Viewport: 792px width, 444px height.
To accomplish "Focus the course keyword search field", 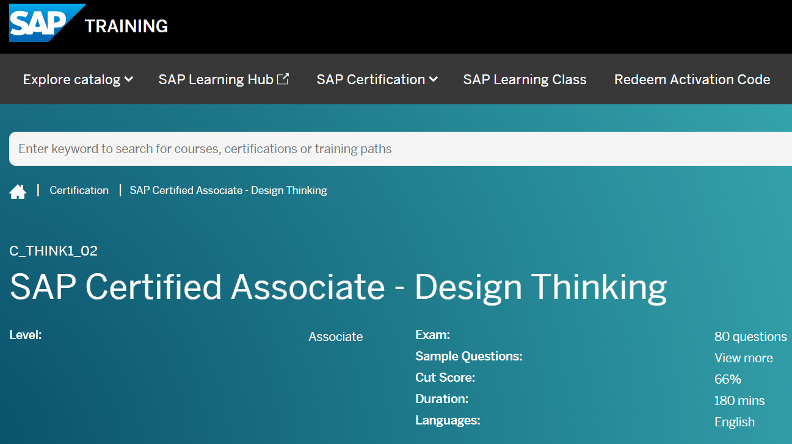I will pyautogui.click(x=401, y=149).
